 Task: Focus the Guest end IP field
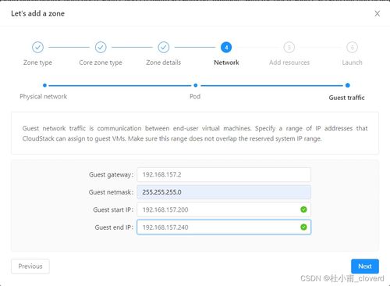pos(224,227)
